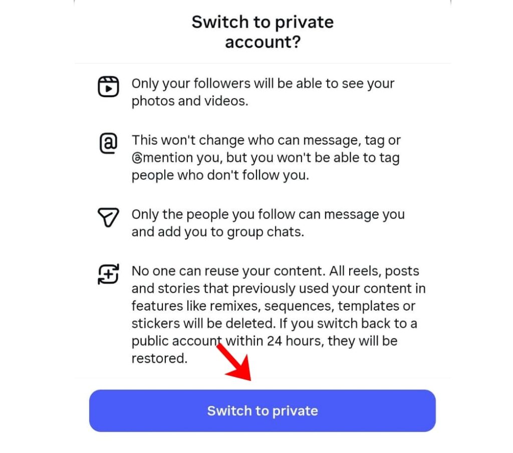Click the words "people who don't follow you"
This screenshot has width=513, height=453.
[x=220, y=175]
